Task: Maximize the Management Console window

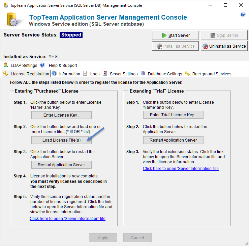Action: pos(225,5)
